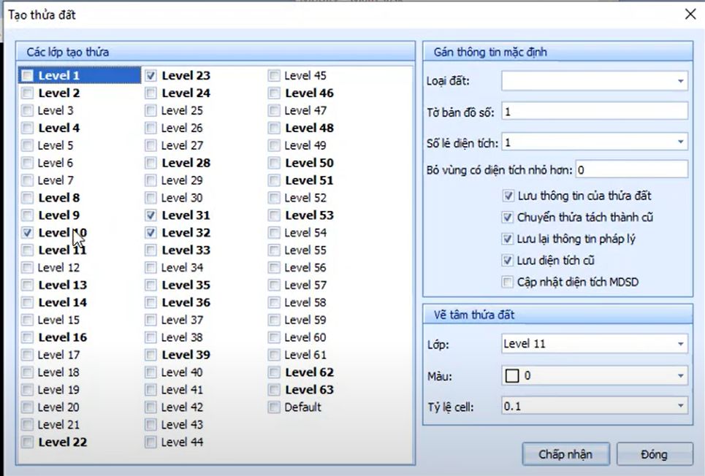Expand the Số lẻ diện tích dropdown
Image resolution: width=705 pixels, height=476 pixels.
[681, 142]
